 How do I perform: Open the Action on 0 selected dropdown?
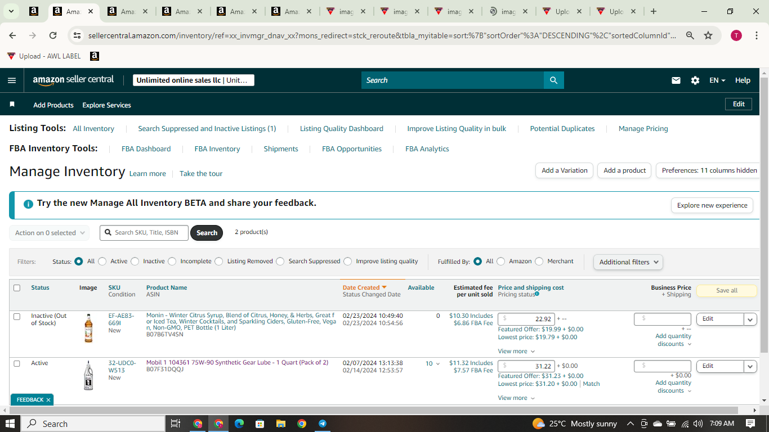pyautogui.click(x=50, y=233)
